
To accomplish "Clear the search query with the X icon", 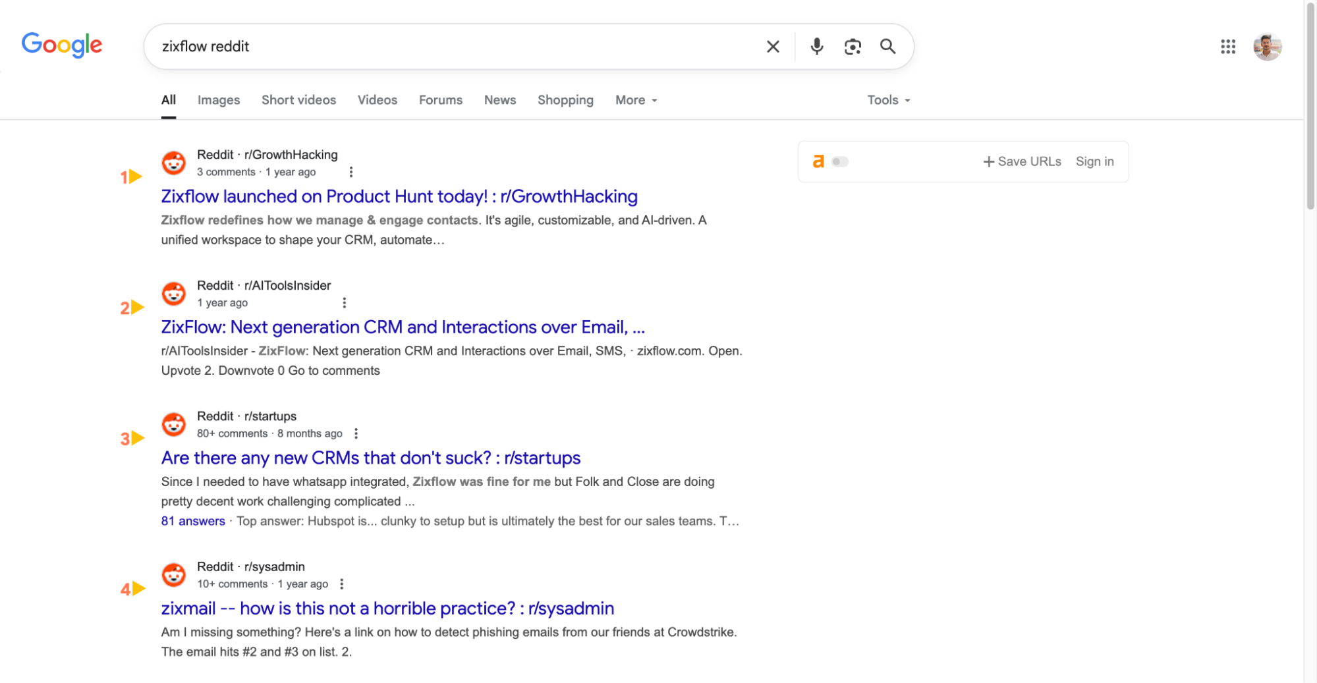I will 772,46.
